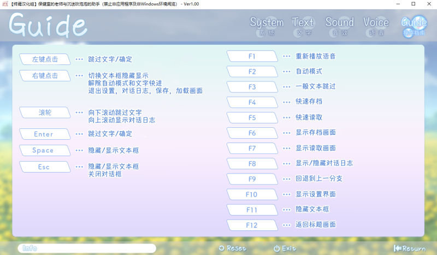Click the Reset button at the bottom
The width and height of the screenshot is (437, 255).
232,248
